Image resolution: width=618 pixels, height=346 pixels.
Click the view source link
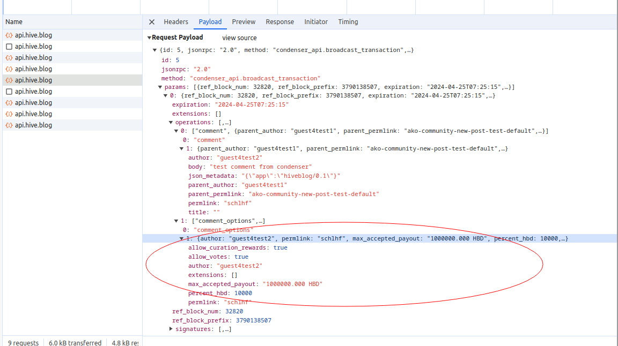tap(239, 38)
